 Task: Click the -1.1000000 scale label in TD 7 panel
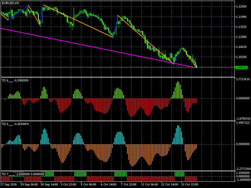243,180
